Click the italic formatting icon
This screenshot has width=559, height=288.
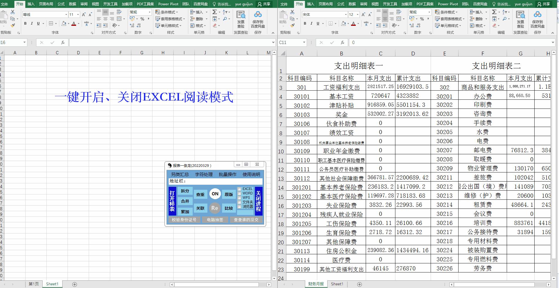point(31,24)
